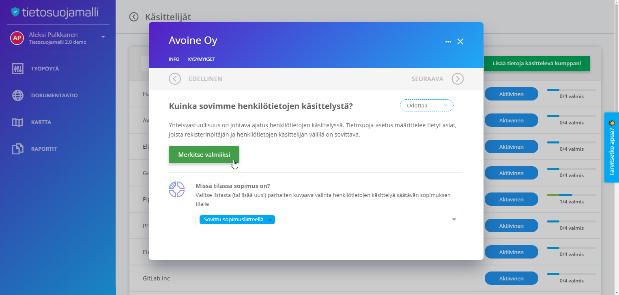Click the Merkitse valmiiksi button
This screenshot has height=295, width=619.
click(204, 155)
